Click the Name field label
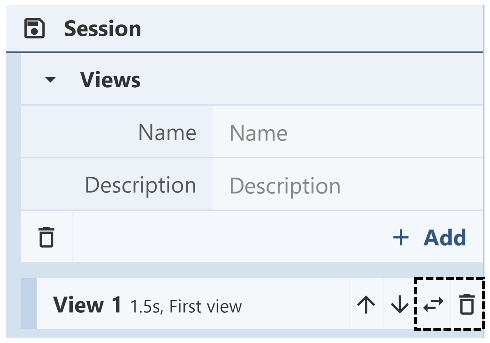This screenshot has width=490, height=343. click(x=167, y=132)
